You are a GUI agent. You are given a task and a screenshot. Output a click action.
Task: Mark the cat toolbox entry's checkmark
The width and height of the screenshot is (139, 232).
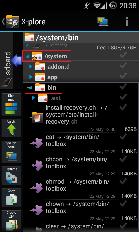click(123, 137)
